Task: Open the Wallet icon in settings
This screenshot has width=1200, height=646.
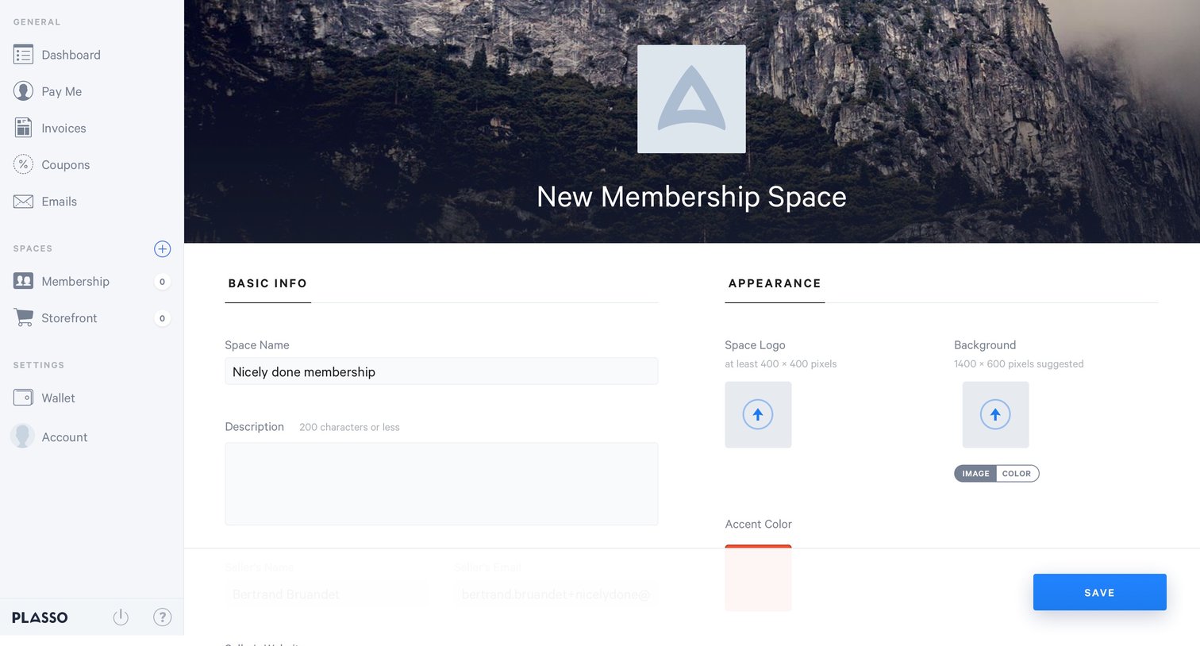Action: [23, 398]
